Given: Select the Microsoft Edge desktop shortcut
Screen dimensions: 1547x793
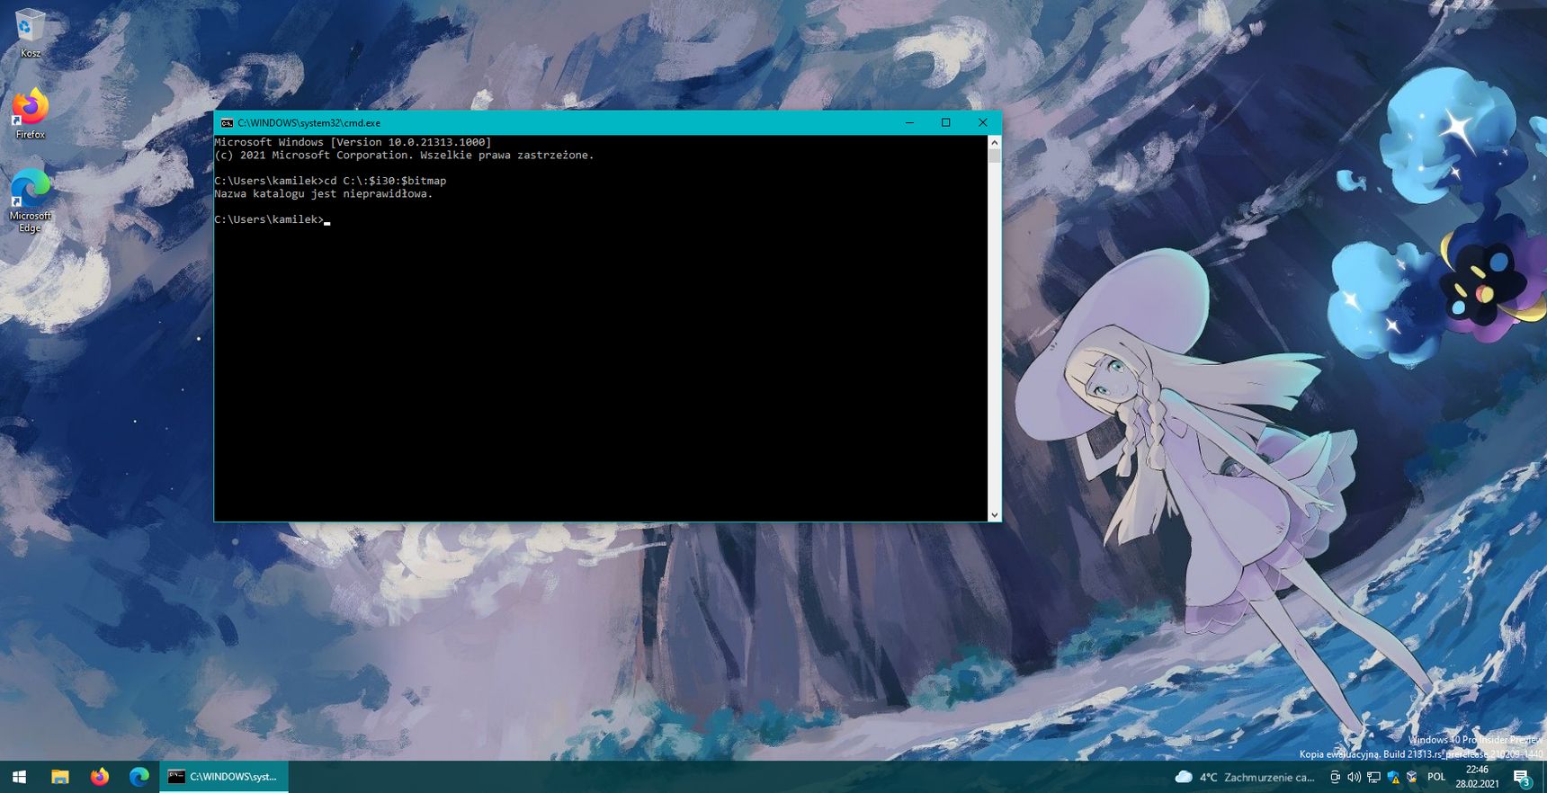Looking at the screenshot, I should click(30, 200).
